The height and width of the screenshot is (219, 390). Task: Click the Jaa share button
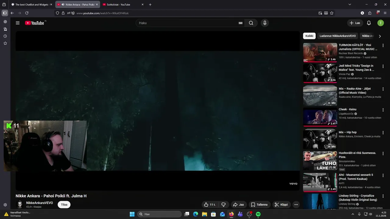pos(239,205)
